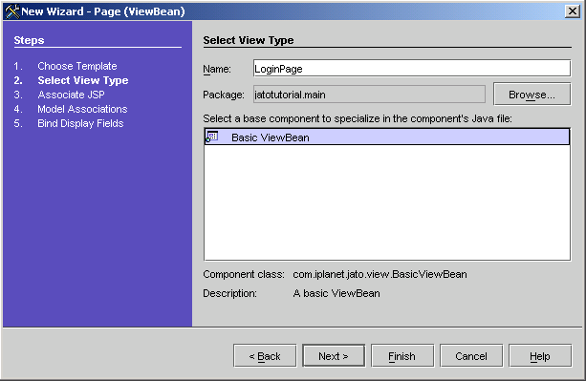The height and width of the screenshot is (381, 586).
Task: Complete the wizard with Finish
Action: tap(402, 356)
